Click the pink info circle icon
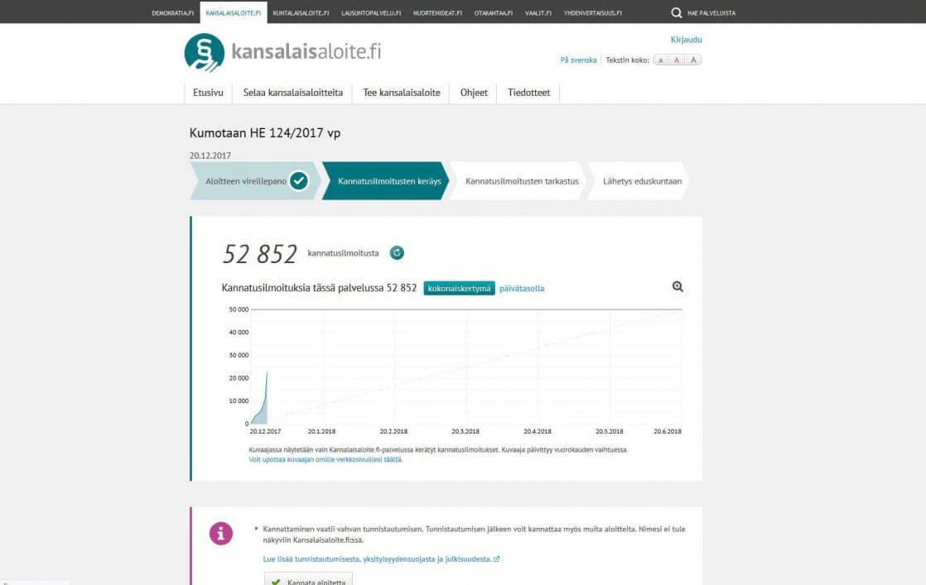Screen dimensions: 926x585 click(220, 534)
